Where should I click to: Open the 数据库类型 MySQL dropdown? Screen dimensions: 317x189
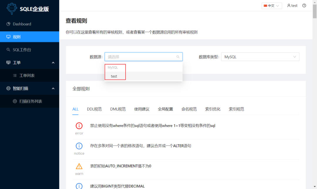click(x=260, y=57)
